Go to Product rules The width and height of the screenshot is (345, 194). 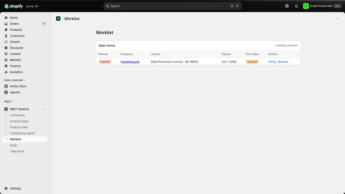pos(19,127)
